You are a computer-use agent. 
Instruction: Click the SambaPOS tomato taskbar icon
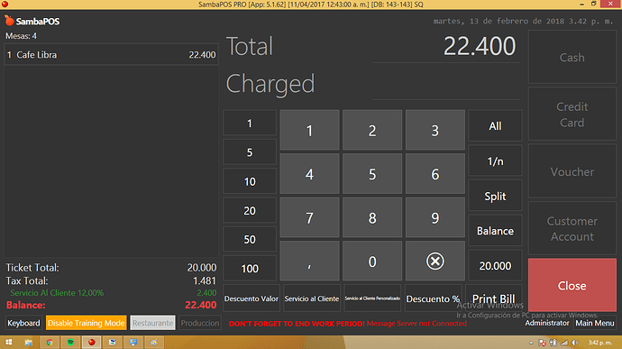coord(92,343)
